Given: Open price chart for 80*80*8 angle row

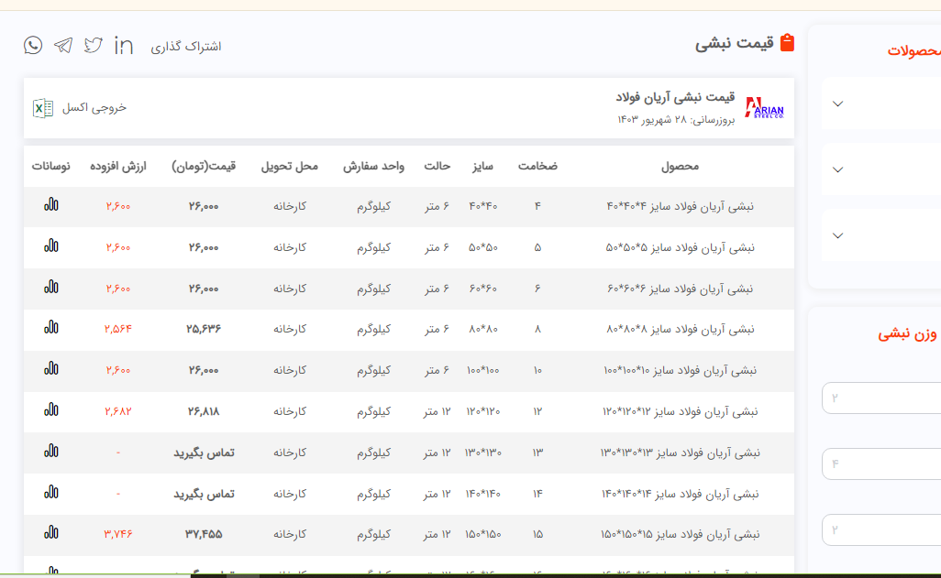Looking at the screenshot, I should tap(51, 327).
